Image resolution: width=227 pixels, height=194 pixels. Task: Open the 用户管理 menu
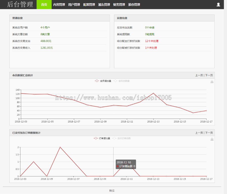(x=74, y=5)
